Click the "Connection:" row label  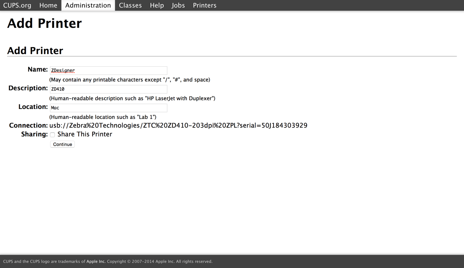click(x=28, y=125)
